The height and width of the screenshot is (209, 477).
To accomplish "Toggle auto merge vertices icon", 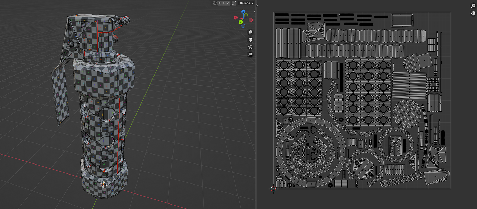I will [234, 3].
